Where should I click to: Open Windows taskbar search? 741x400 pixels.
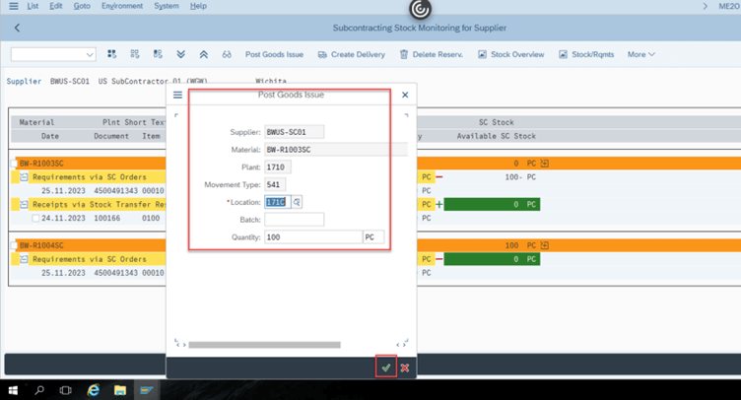39,390
